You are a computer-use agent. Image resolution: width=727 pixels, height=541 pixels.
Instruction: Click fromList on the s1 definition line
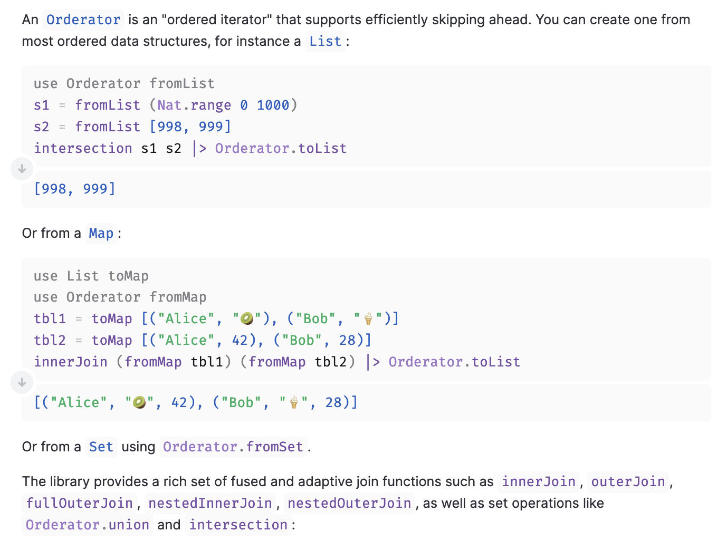tap(108, 105)
